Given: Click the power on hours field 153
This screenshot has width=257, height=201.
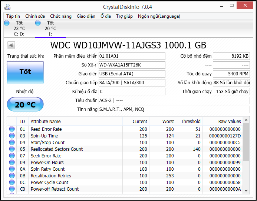Looking at the screenshot, I should (231, 91).
